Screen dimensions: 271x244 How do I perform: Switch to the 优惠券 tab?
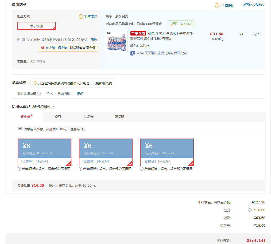27,117
